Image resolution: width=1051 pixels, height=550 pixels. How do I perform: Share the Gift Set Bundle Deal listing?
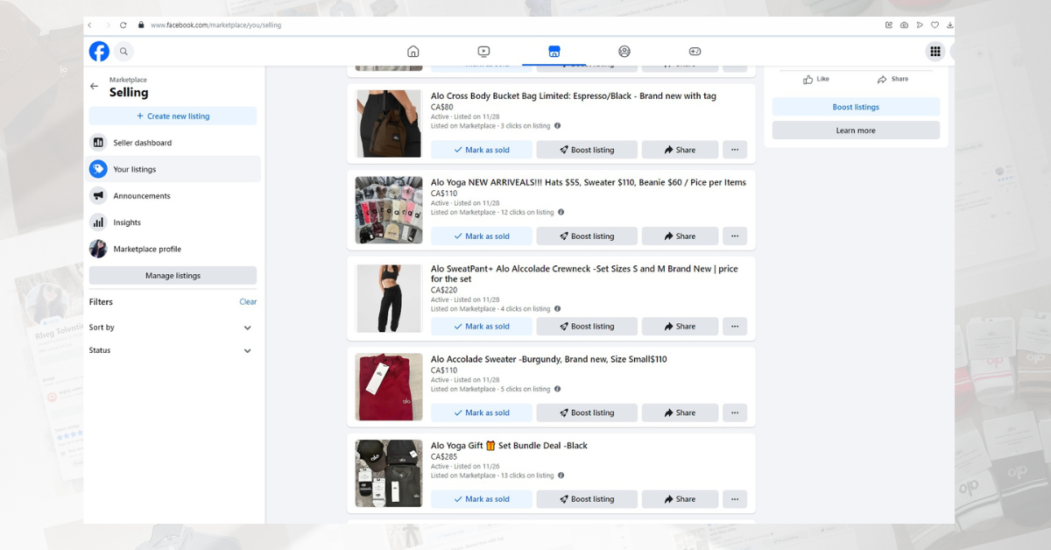pos(680,499)
